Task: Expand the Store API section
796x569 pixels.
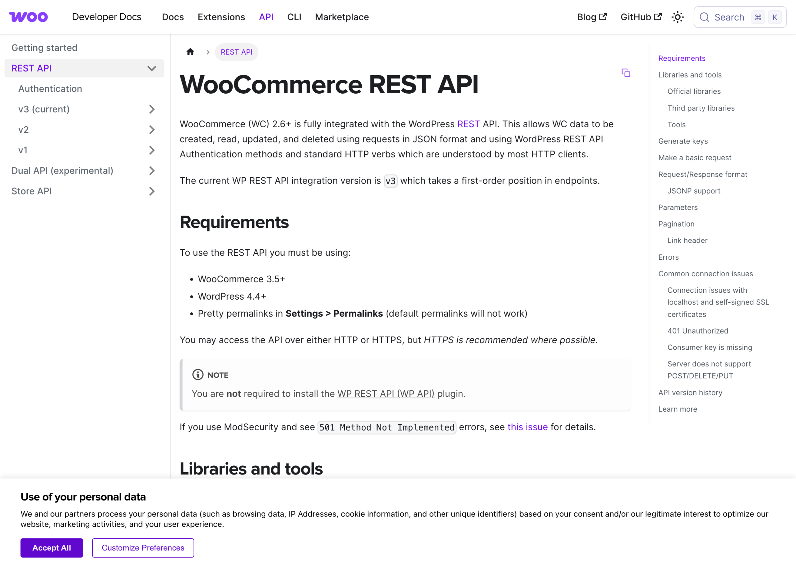Action: [x=152, y=191]
